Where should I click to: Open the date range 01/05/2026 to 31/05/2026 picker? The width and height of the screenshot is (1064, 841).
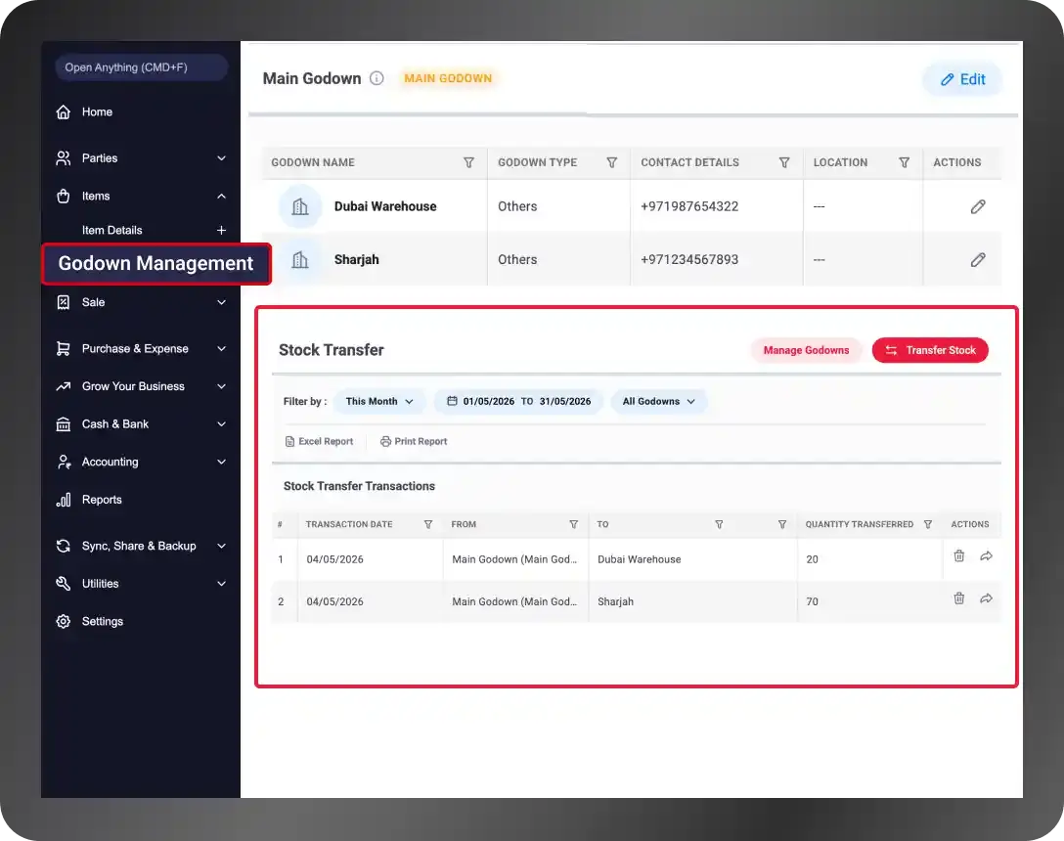tap(518, 401)
